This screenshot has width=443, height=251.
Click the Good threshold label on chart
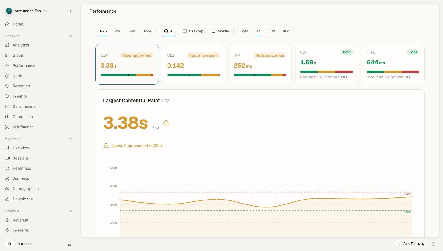(407, 212)
